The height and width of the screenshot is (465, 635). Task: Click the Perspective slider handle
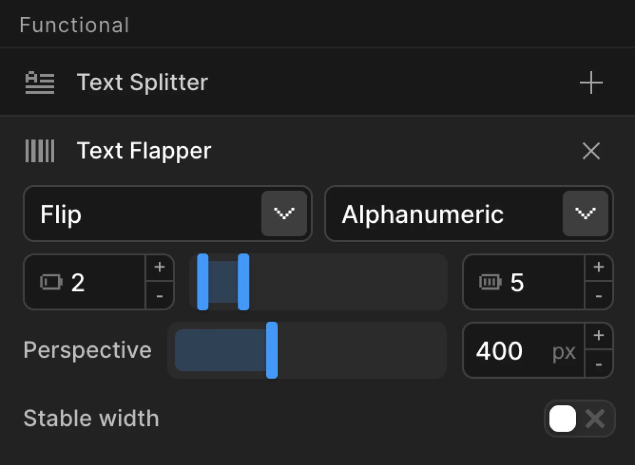[272, 350]
